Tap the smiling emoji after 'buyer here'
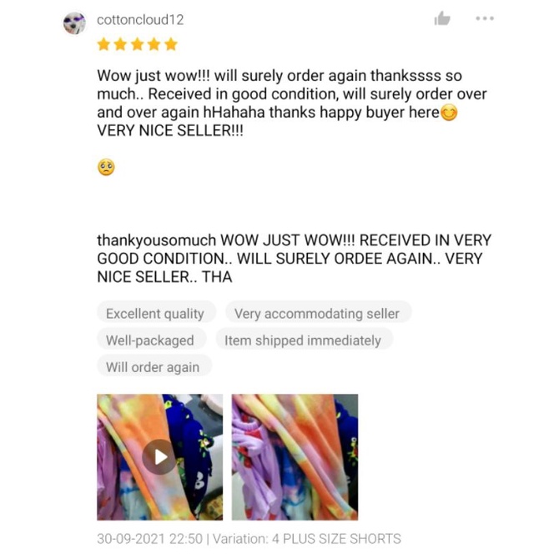554x554 pixels. (449, 113)
